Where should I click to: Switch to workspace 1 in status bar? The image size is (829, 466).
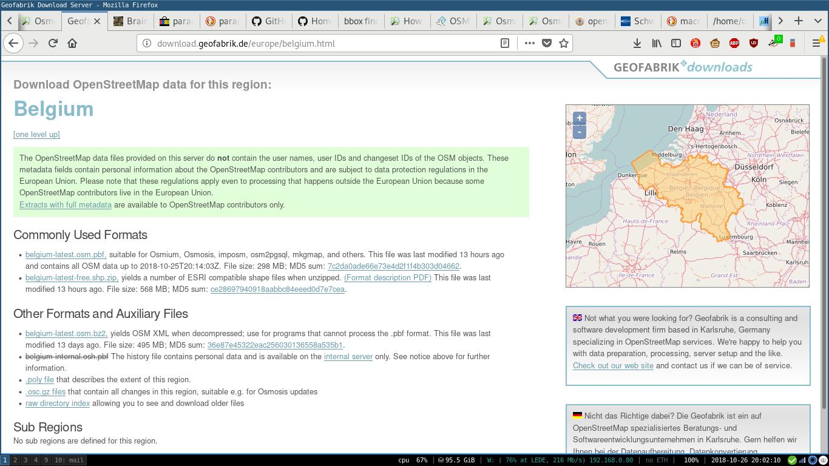pyautogui.click(x=5, y=460)
